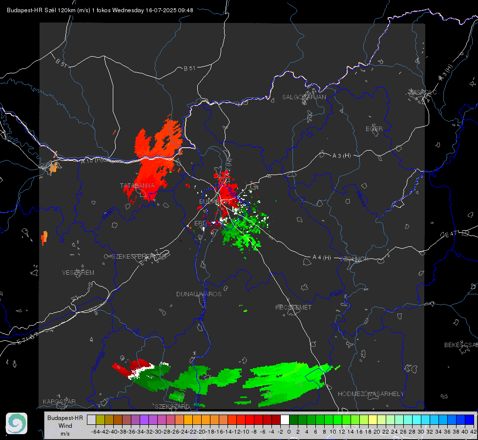
Task: Click the KAPOSVAR city label
Action: [59, 401]
